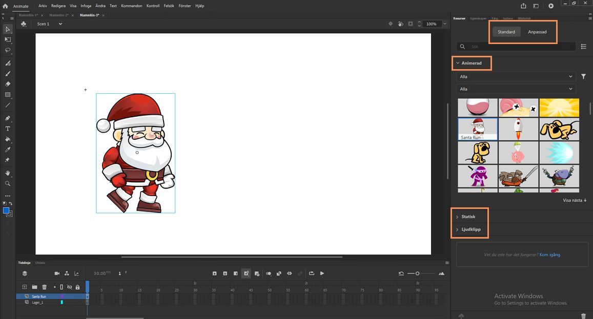This screenshot has height=319, width=593.
Task: Click the Test Movie play icon at top right
Action: (551, 6)
